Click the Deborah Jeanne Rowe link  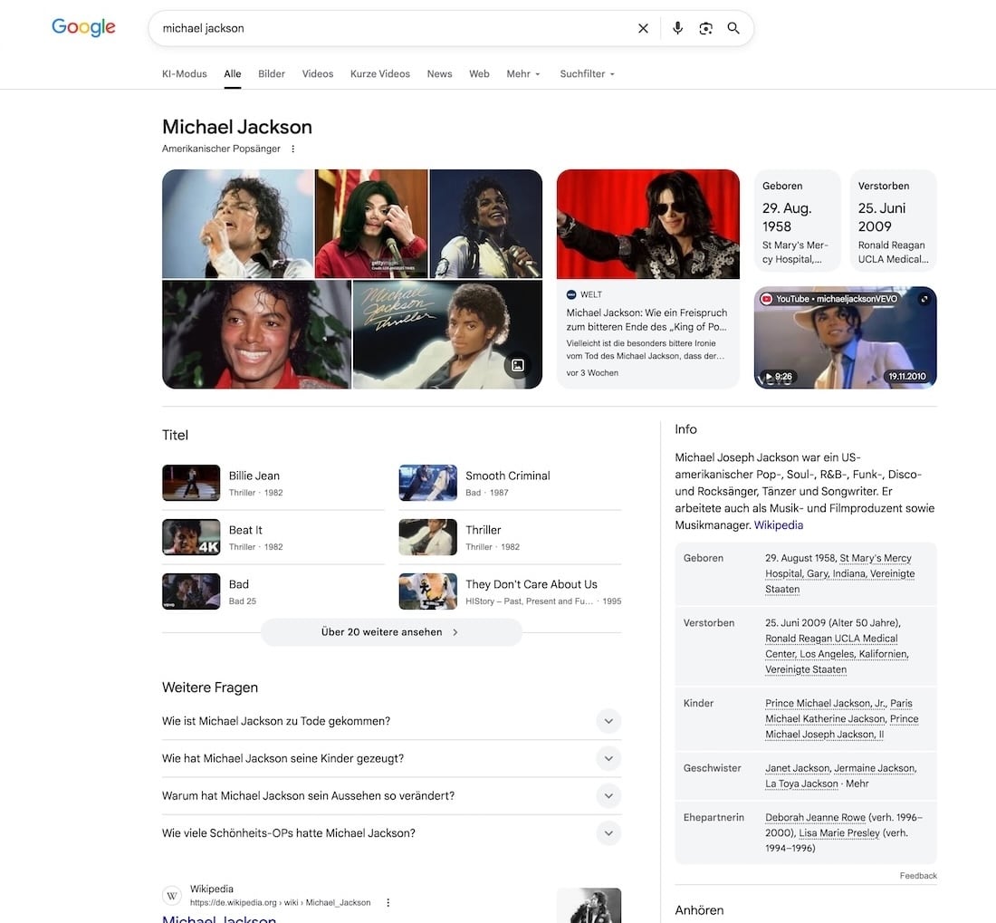[815, 818]
